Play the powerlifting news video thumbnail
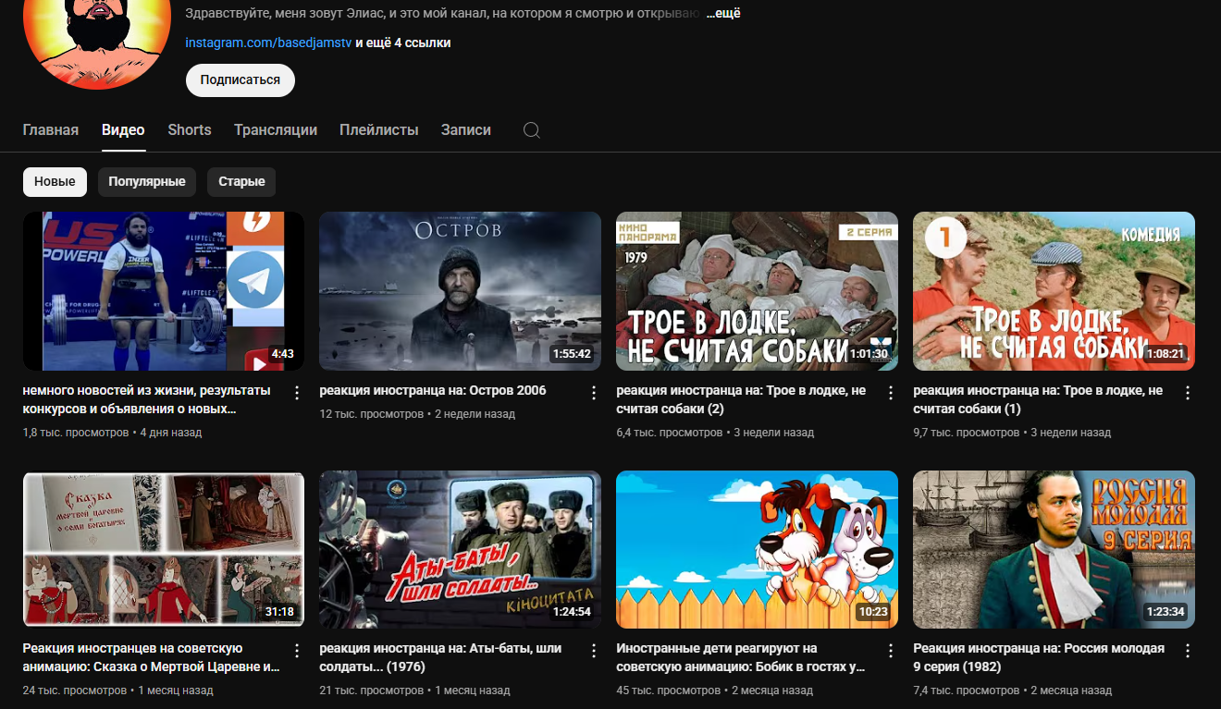Screen dimensions: 1221x709 [x=164, y=291]
